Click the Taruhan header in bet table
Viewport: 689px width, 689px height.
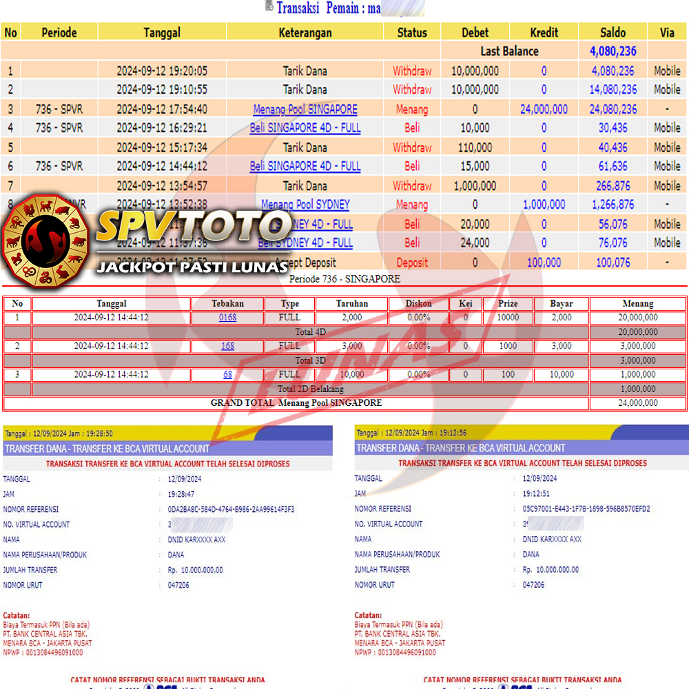[351, 303]
